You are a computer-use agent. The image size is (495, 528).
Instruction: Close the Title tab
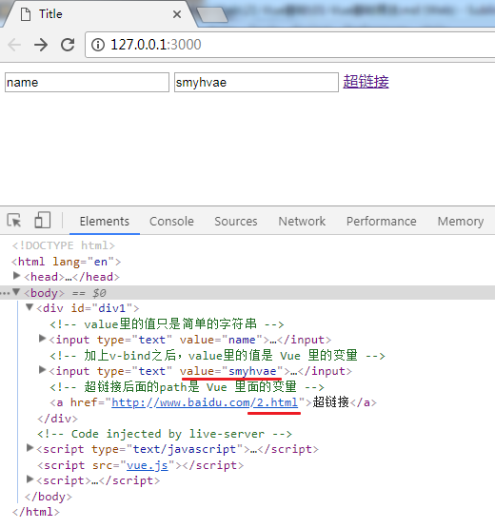pos(177,14)
